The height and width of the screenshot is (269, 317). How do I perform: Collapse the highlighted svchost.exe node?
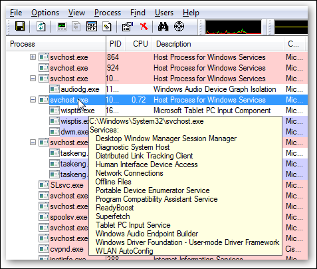point(33,100)
